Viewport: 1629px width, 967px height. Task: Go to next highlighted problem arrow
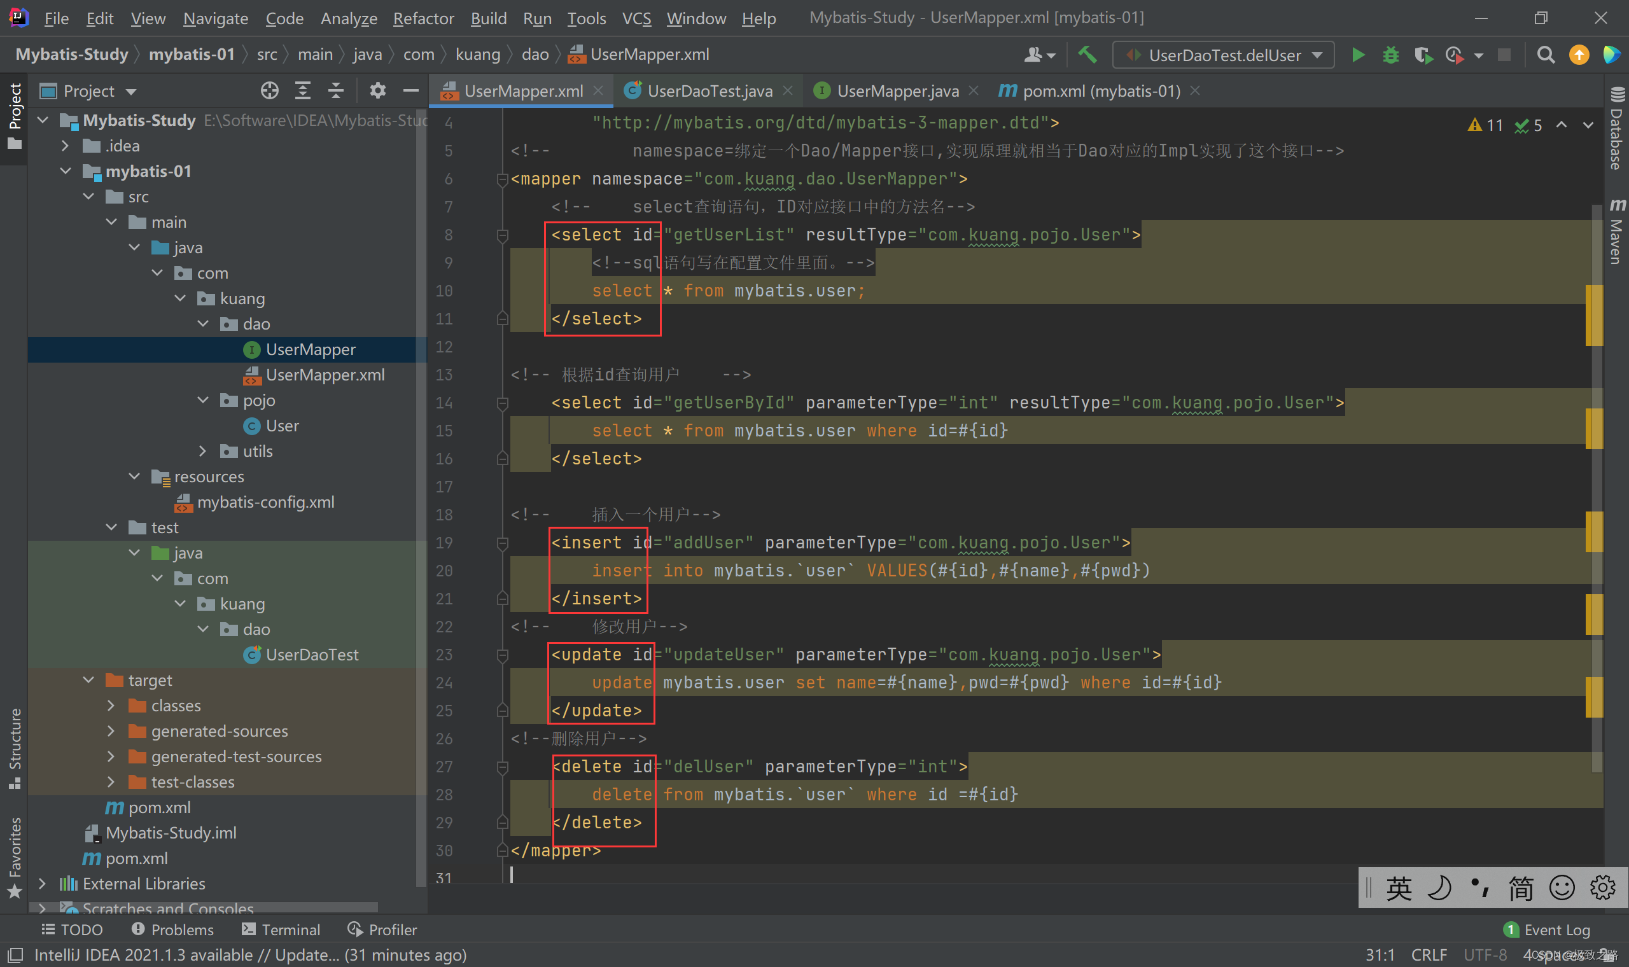1588,125
